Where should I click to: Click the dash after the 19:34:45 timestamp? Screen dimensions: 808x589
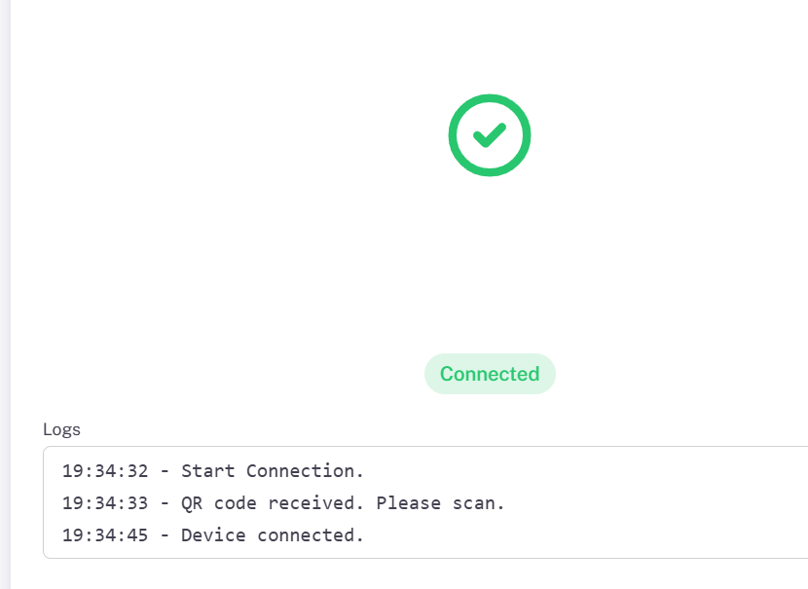(165, 535)
